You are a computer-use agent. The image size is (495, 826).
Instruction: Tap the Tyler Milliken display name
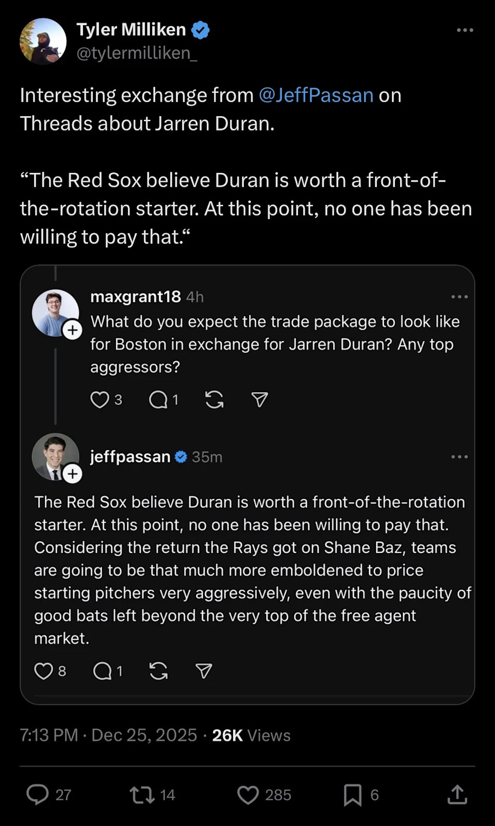pyautogui.click(x=131, y=29)
